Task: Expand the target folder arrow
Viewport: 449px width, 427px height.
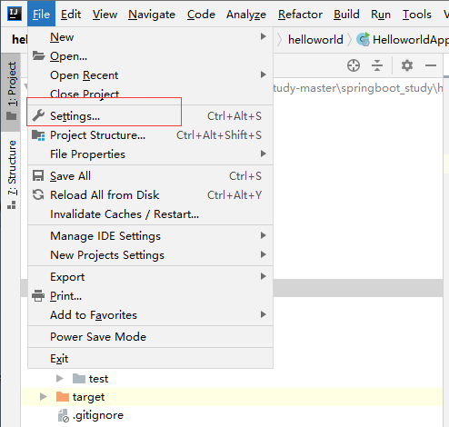Action: (x=44, y=397)
